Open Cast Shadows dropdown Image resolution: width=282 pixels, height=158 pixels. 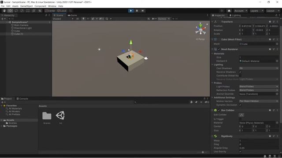259,68
